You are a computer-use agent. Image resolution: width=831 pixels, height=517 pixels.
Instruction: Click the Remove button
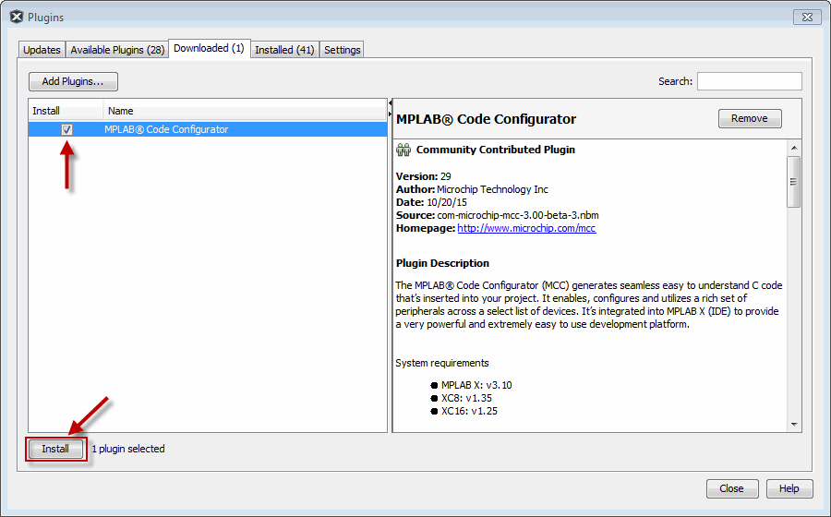click(749, 118)
